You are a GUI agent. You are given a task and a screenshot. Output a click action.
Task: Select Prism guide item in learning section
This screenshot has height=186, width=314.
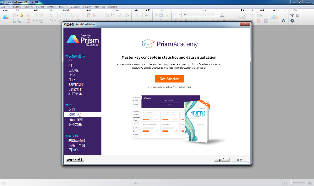point(75,120)
